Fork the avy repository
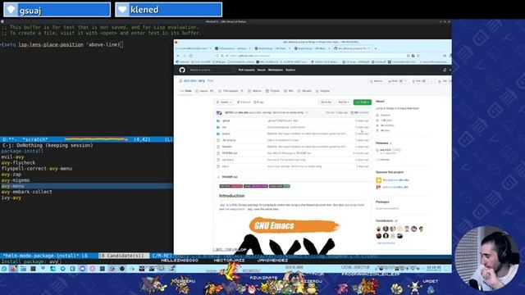 point(419,81)
